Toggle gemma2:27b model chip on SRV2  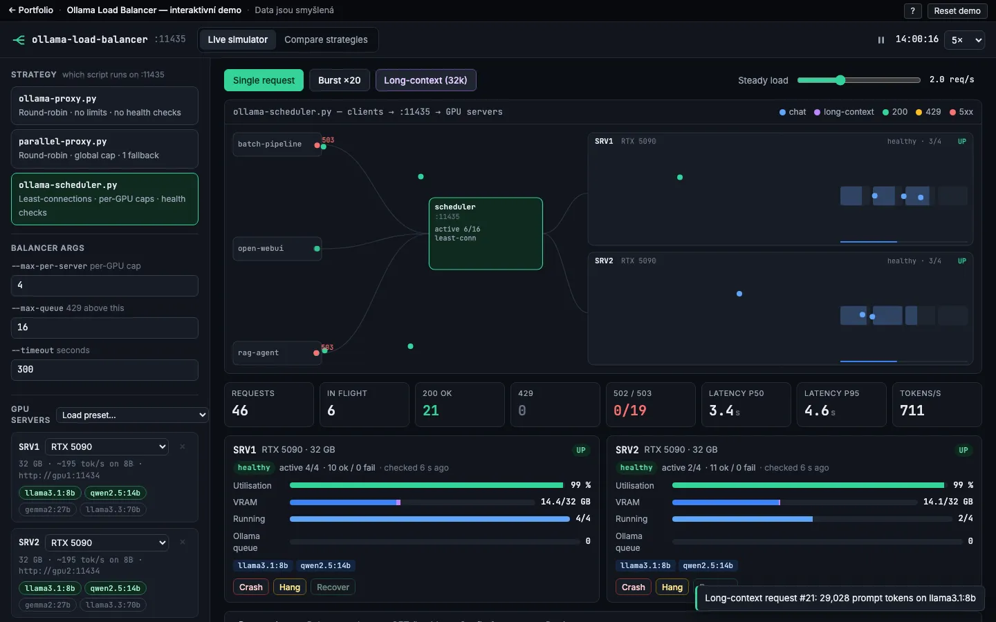48,605
